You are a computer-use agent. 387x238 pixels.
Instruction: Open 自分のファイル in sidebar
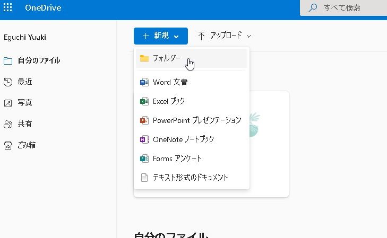point(39,60)
